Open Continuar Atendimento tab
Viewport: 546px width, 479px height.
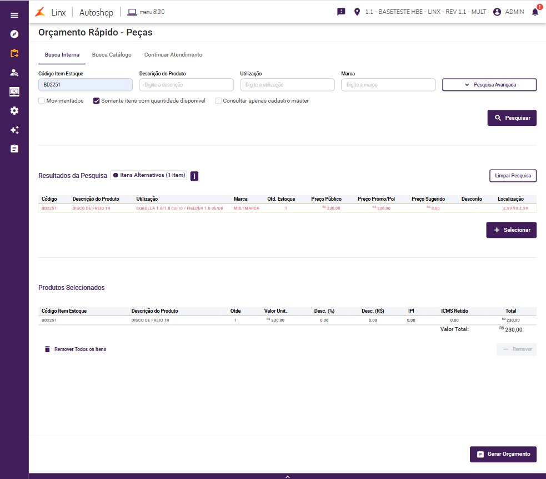[173, 54]
